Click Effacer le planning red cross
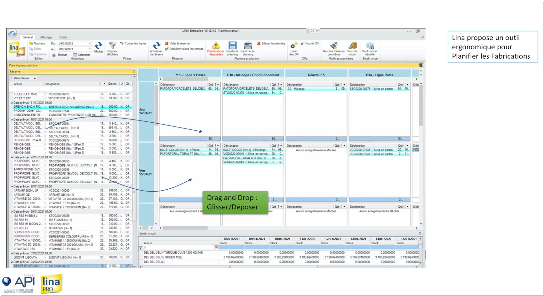The width and height of the screenshot is (544, 296). tap(259, 44)
